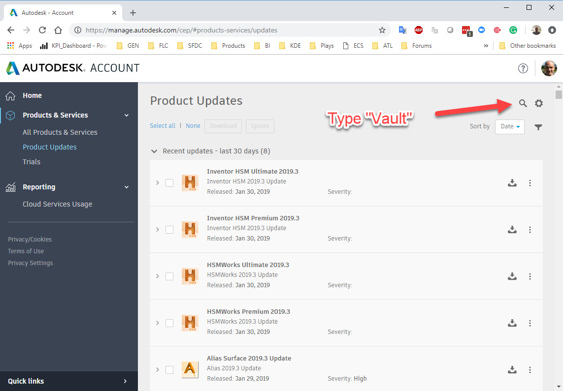
Task: Open the Privacy/Cookies link
Action: point(30,239)
